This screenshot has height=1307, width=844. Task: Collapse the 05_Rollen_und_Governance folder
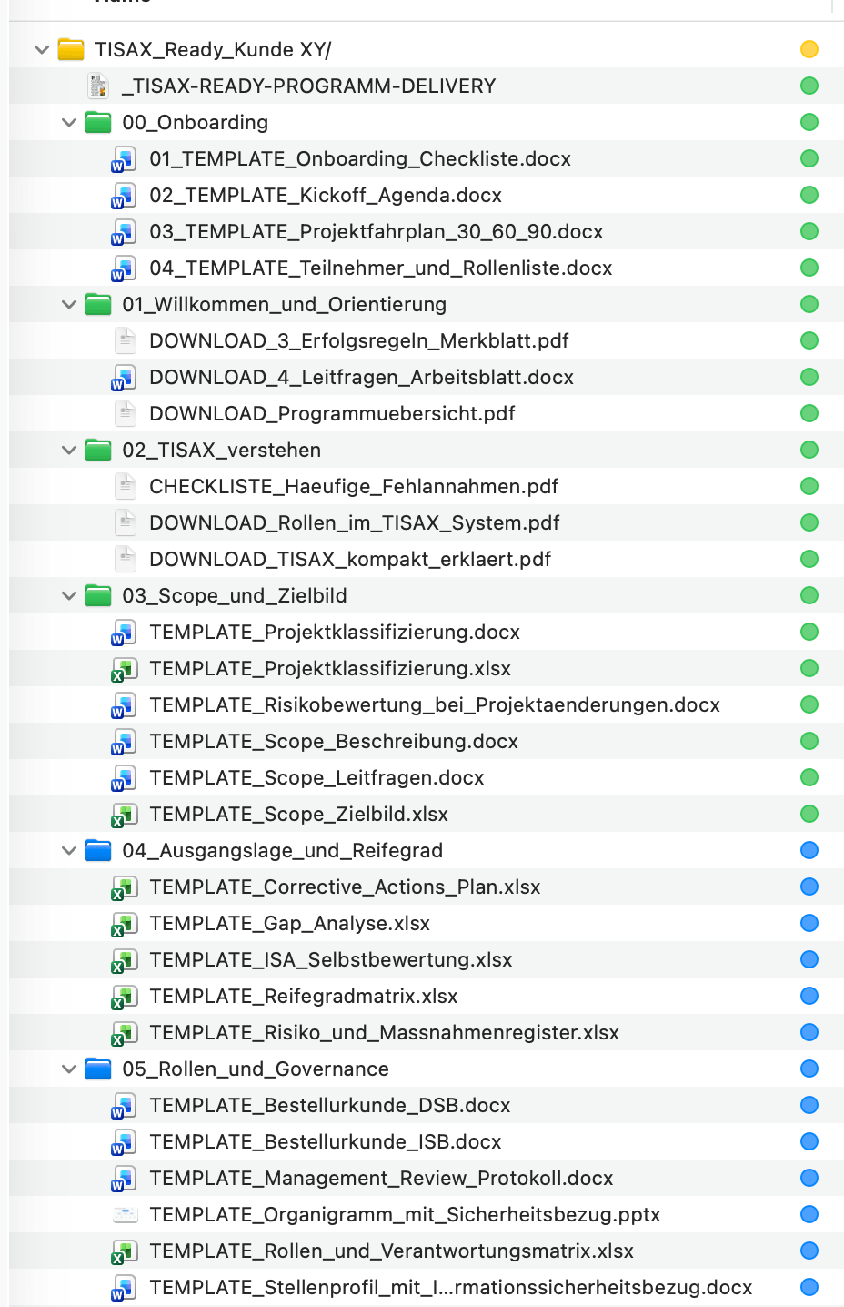pyautogui.click(x=69, y=1069)
